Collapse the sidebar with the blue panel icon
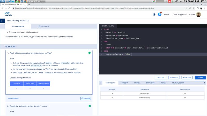 point(2,21)
